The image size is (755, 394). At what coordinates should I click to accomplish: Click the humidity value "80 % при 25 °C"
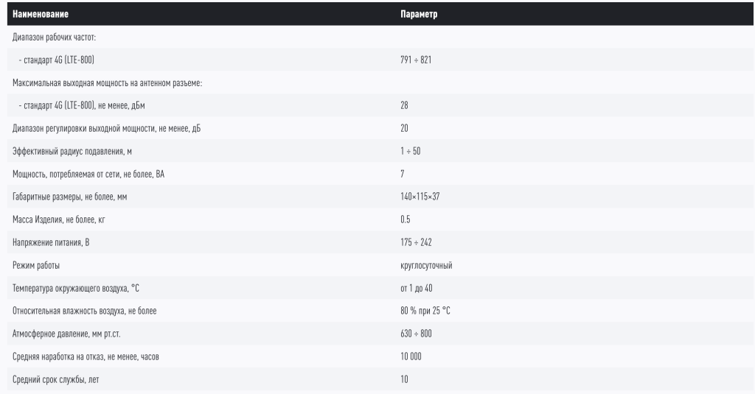pos(425,311)
